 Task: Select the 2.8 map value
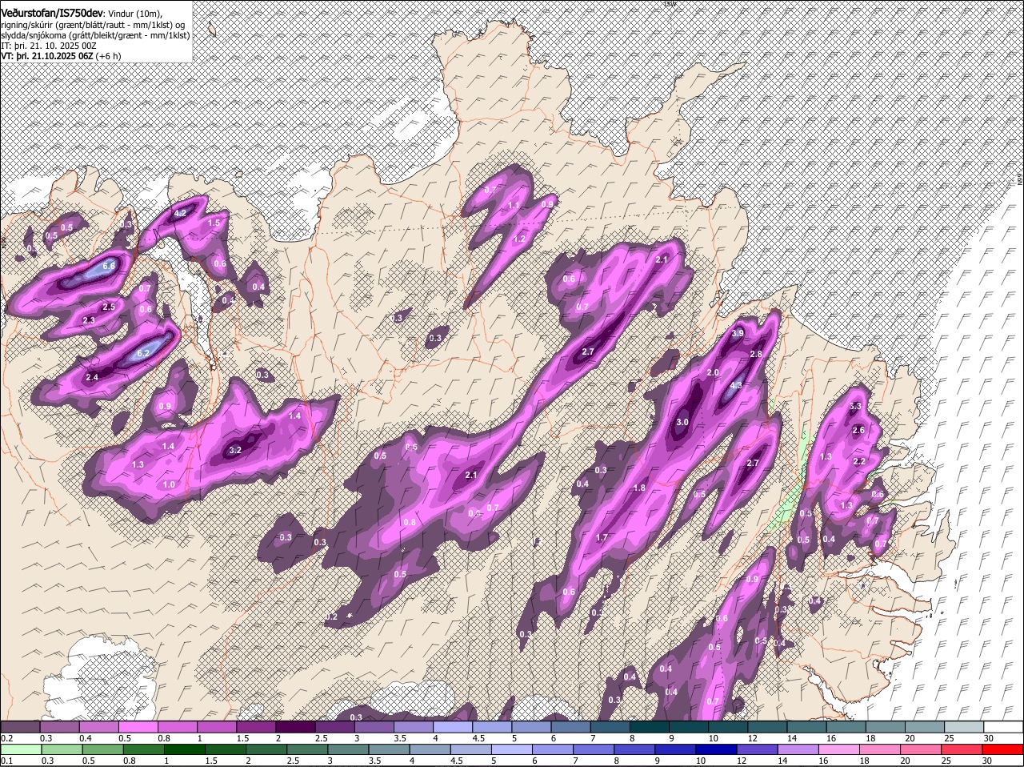(x=755, y=353)
